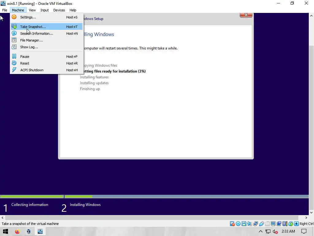Image resolution: width=314 pixels, height=236 pixels.
Task: Click horizontal scrollbar left arrow
Action: (x=2, y=218)
